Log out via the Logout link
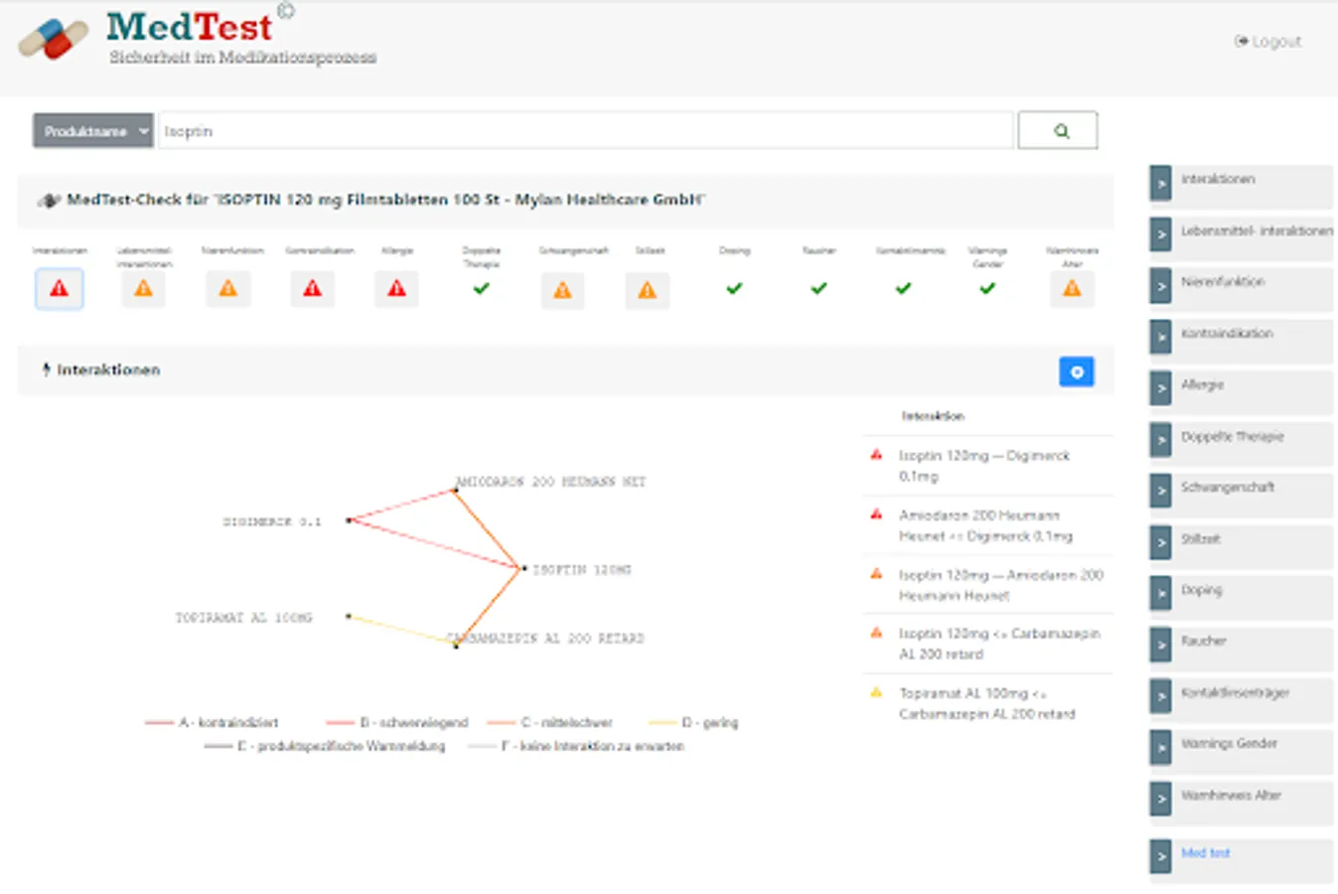Screen dimensions: 1338x894 tap(1267, 41)
